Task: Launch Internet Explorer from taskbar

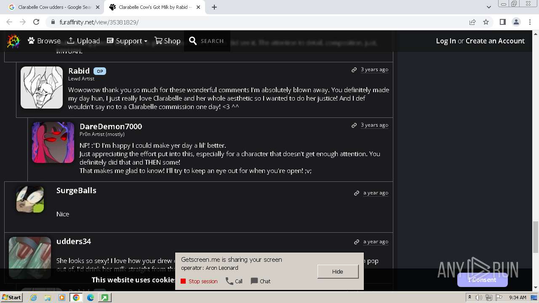Action: point(34,298)
